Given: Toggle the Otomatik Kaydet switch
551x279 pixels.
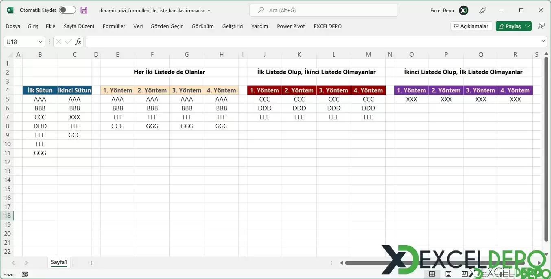Looking at the screenshot, I should 68,10.
